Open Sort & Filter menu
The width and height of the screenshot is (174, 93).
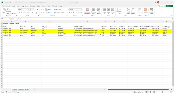(x=128, y=11)
